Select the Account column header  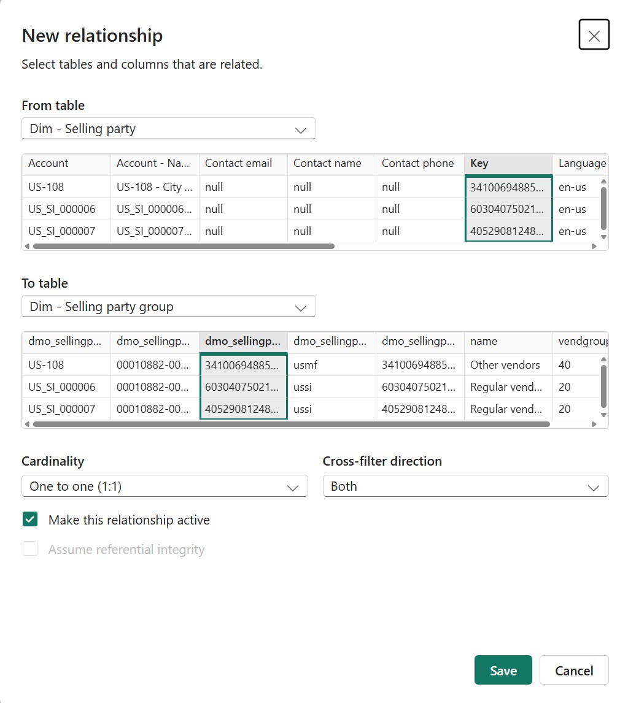[66, 163]
